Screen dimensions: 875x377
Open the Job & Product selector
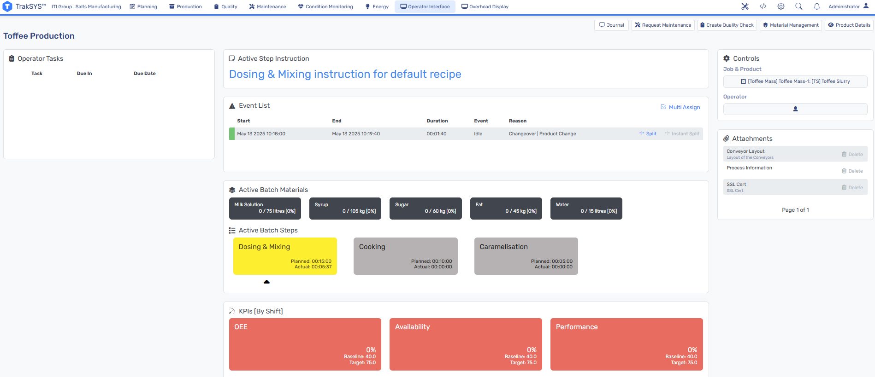coord(795,81)
